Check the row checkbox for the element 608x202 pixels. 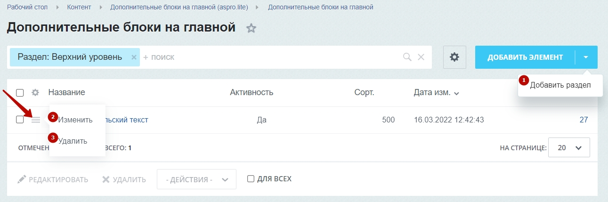(20, 120)
